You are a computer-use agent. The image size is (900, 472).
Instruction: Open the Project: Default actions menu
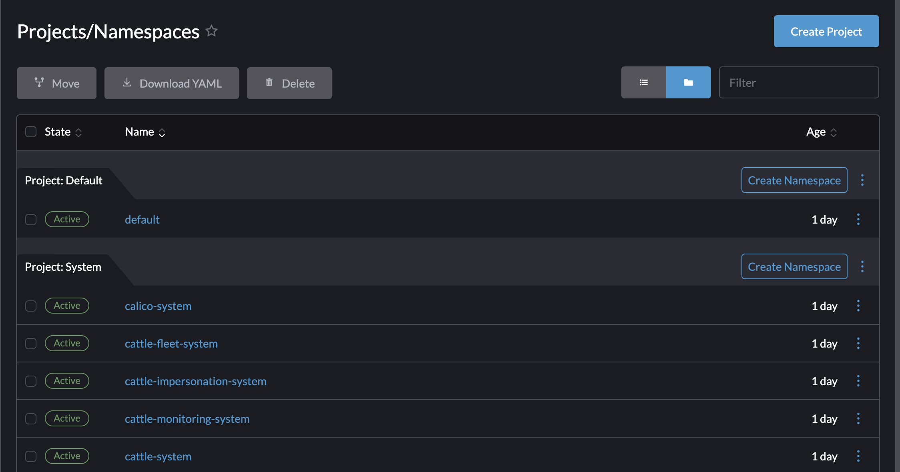(862, 180)
